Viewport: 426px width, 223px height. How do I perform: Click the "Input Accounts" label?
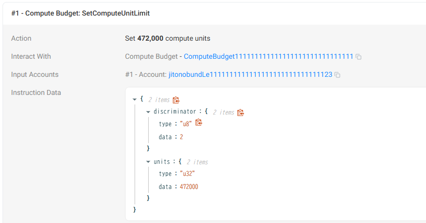click(35, 75)
